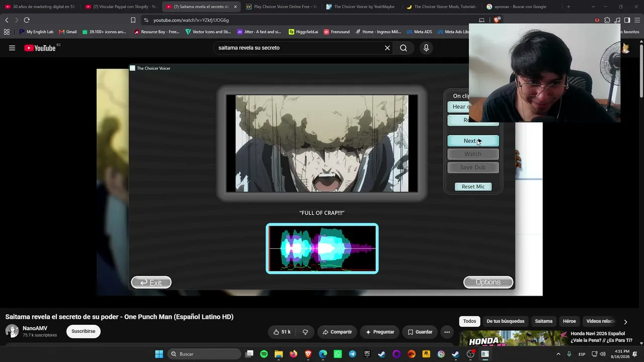Click the anime clip preview frame

[x=322, y=143]
